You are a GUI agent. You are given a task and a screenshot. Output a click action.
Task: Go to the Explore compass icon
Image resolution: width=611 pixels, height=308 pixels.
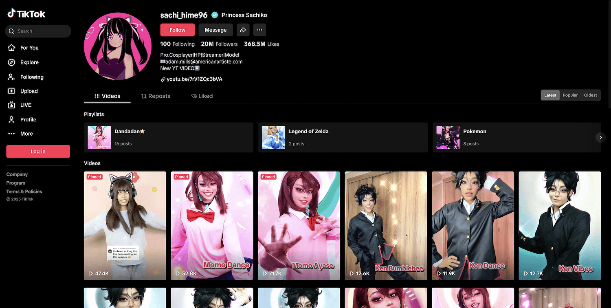tap(12, 62)
